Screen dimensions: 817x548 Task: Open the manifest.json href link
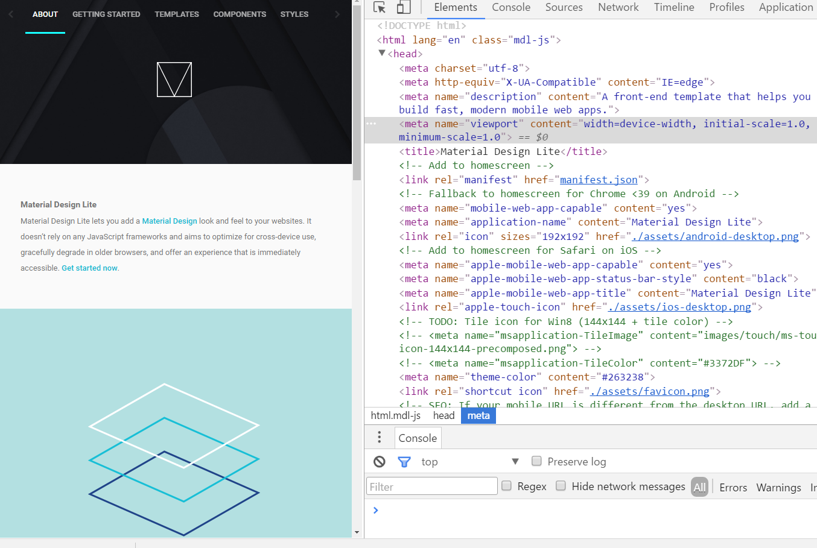coord(599,180)
